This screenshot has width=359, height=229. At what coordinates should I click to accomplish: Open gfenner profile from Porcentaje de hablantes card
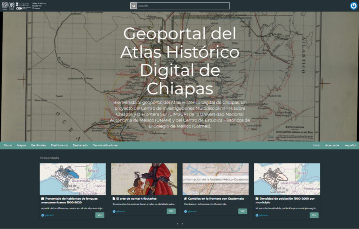(x=49, y=215)
